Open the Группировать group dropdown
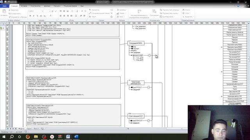 tap(167, 17)
